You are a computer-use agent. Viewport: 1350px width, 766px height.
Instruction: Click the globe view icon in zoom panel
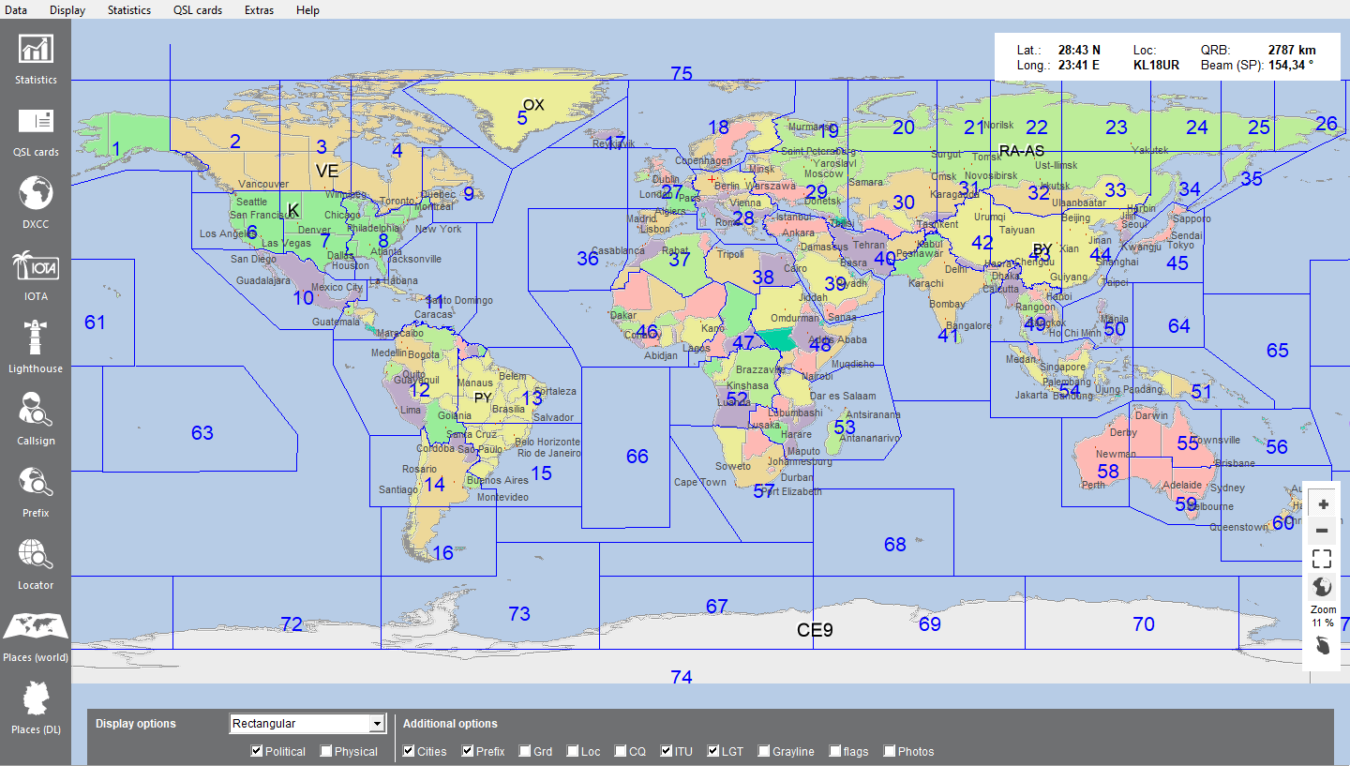tap(1323, 588)
